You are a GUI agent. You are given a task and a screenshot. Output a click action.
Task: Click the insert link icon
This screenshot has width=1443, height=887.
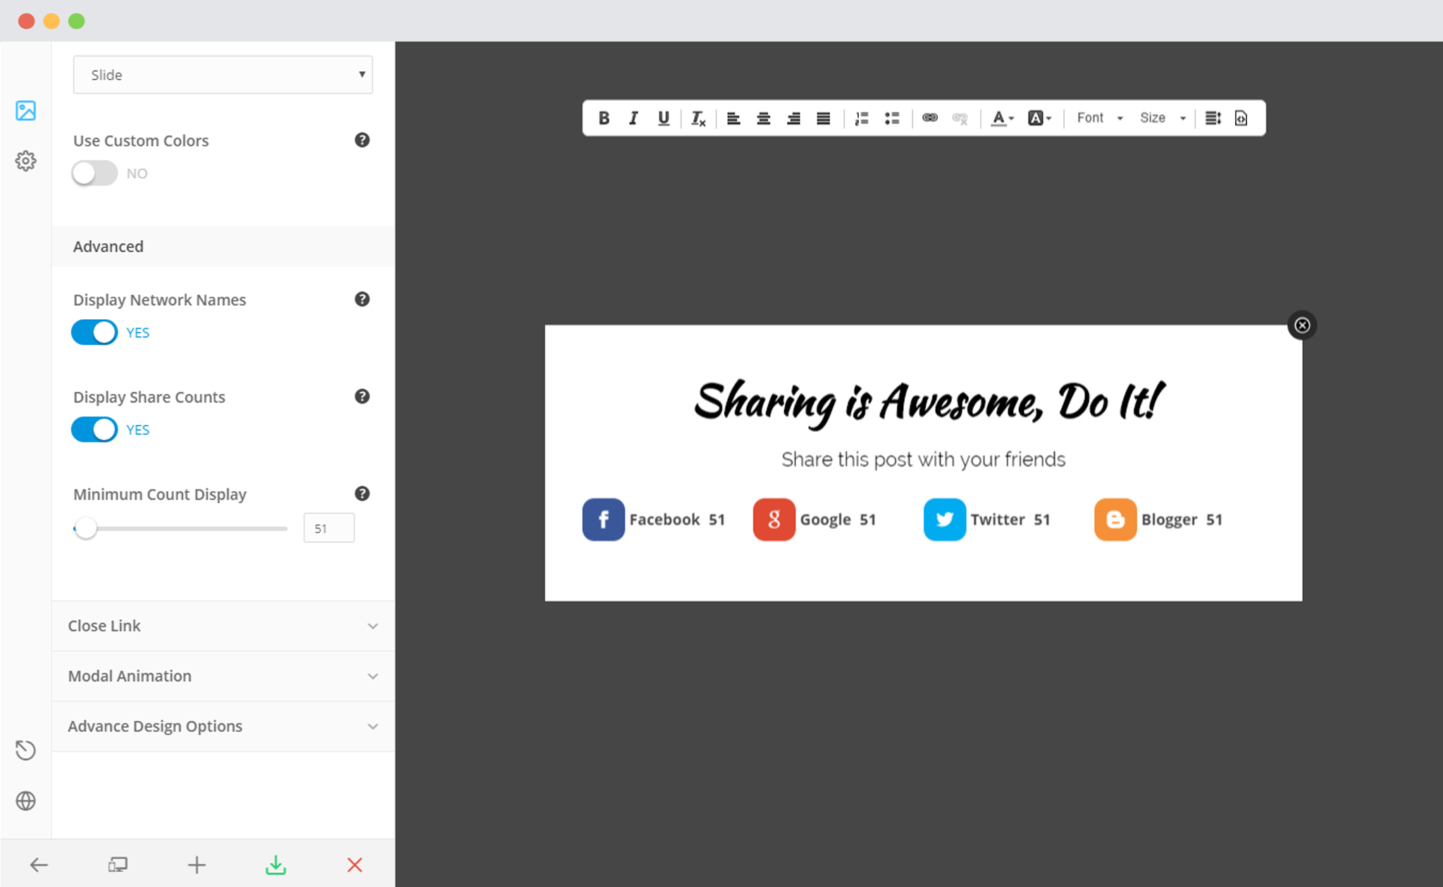coord(929,116)
